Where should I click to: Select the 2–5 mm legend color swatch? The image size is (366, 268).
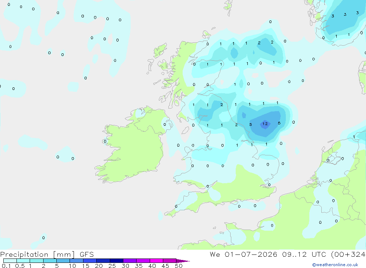[50, 261]
